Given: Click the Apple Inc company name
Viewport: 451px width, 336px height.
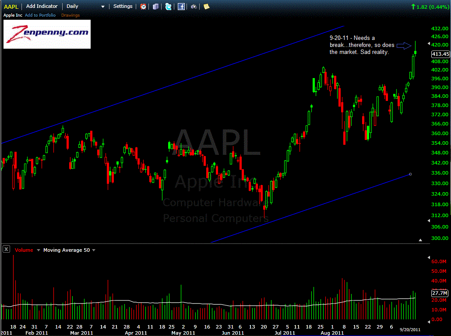Looking at the screenshot, I should [13, 15].
